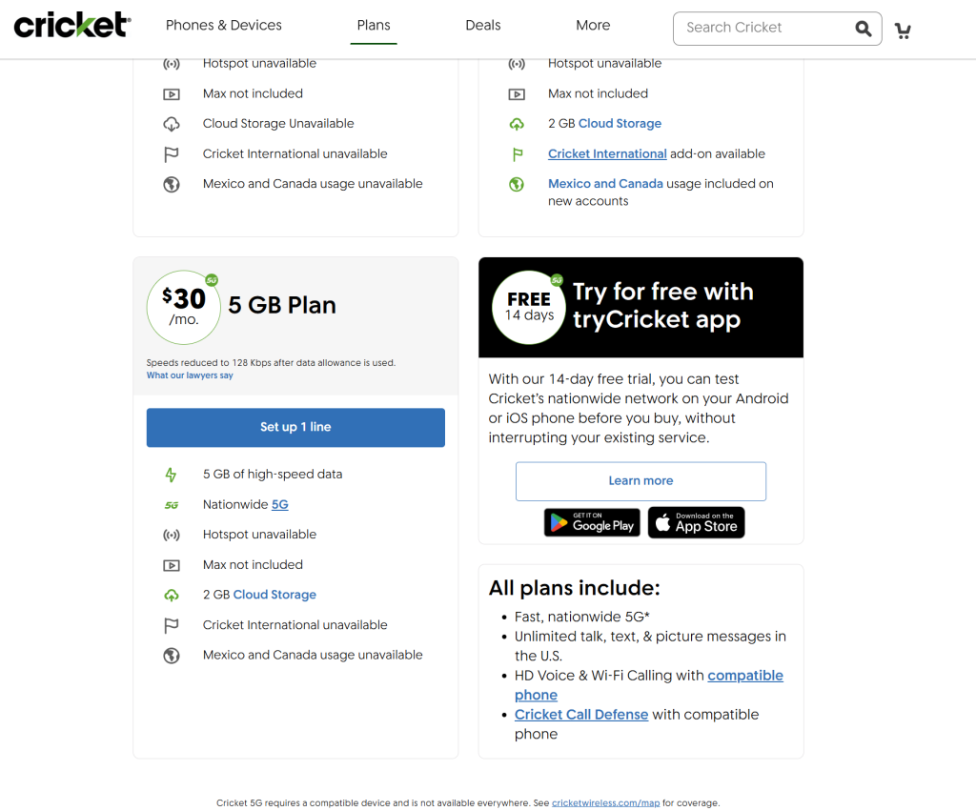
Task: Click the App Store download badge
Action: (697, 523)
